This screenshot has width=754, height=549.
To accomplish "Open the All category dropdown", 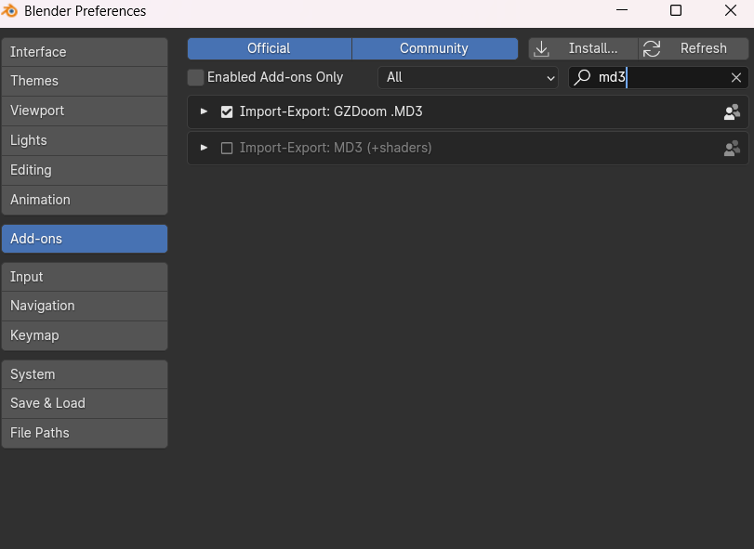I will pyautogui.click(x=468, y=77).
